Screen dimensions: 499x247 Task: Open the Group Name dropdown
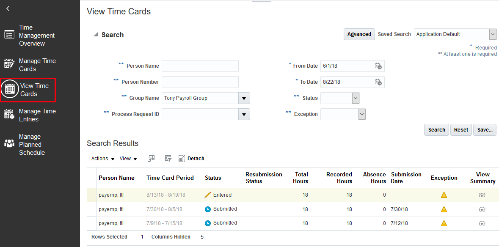coord(245,98)
